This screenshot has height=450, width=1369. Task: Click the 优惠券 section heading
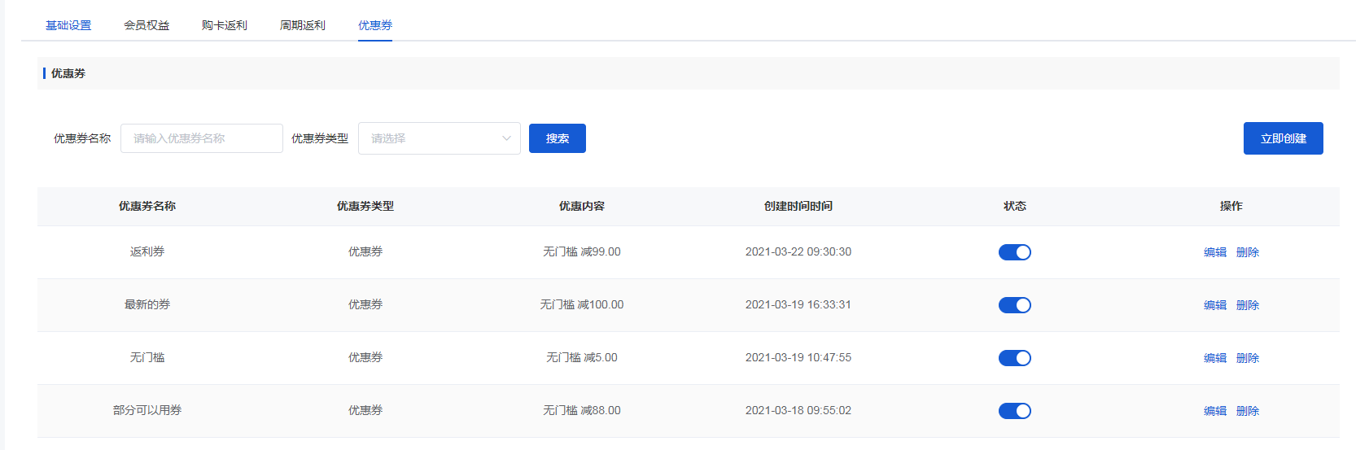68,73
